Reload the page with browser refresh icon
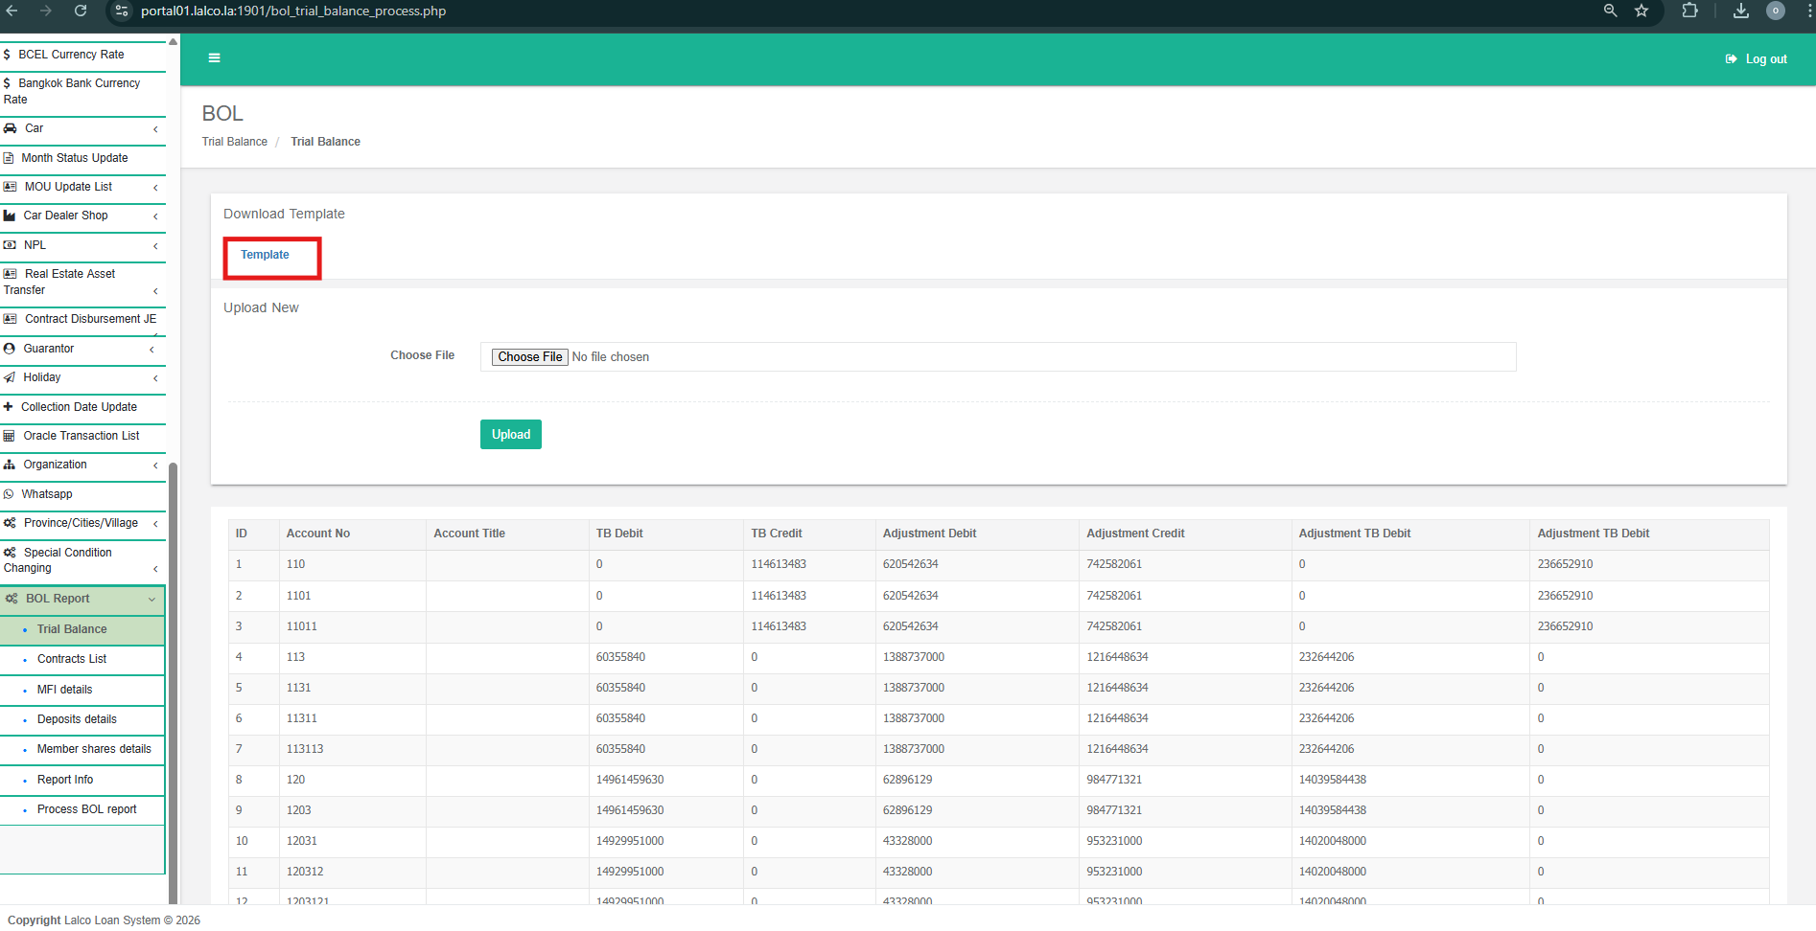Image resolution: width=1816 pixels, height=931 pixels. (81, 11)
